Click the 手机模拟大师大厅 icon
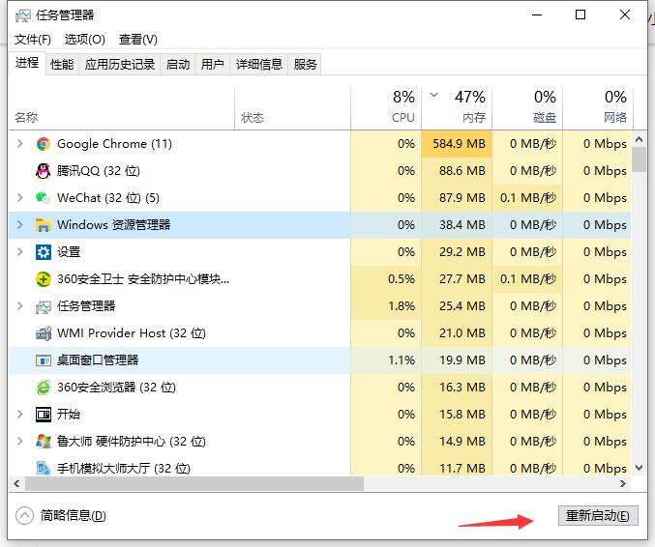The height and width of the screenshot is (547, 655). 43,468
